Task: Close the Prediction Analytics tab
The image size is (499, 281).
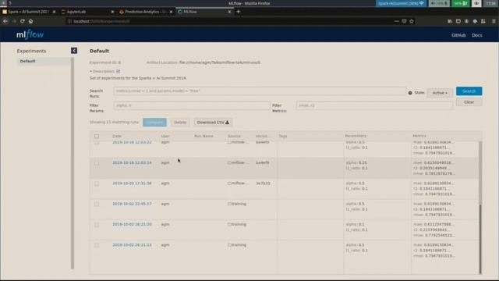Action: click(171, 12)
